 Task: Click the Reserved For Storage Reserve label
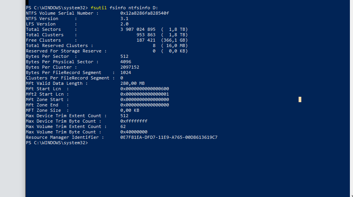[x=64, y=51]
